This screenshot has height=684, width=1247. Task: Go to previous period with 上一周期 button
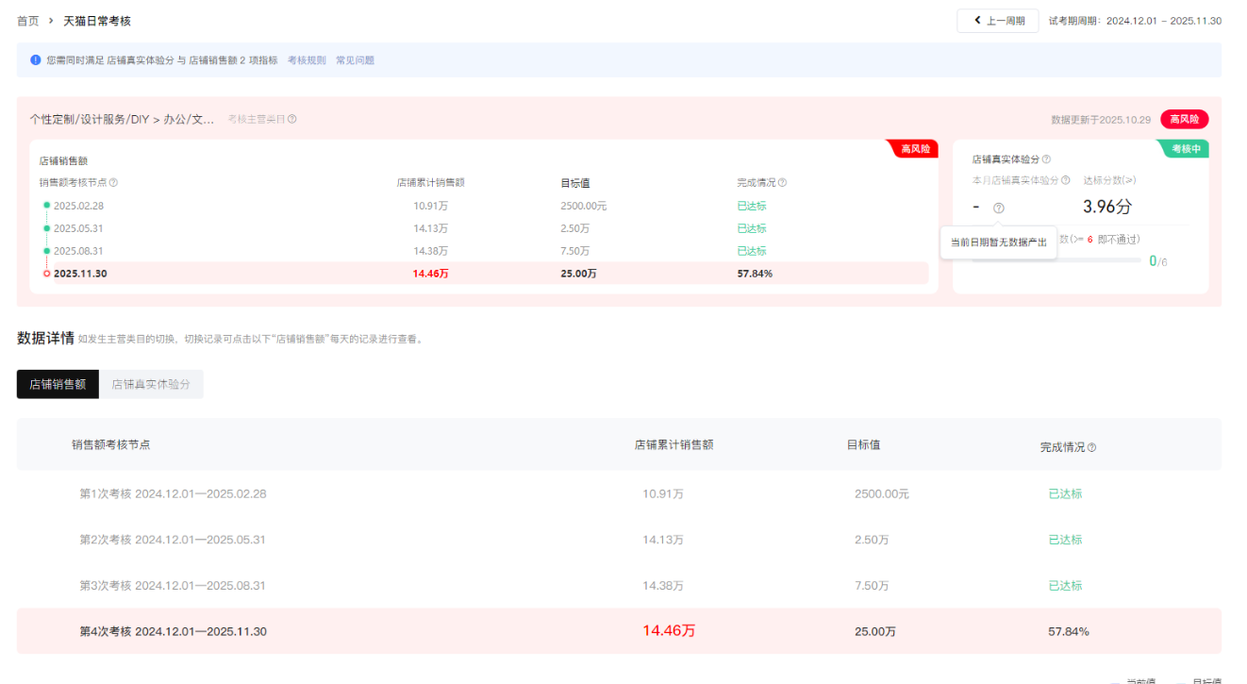[997, 21]
